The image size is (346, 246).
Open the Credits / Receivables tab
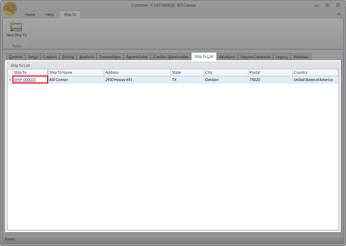coord(171,57)
